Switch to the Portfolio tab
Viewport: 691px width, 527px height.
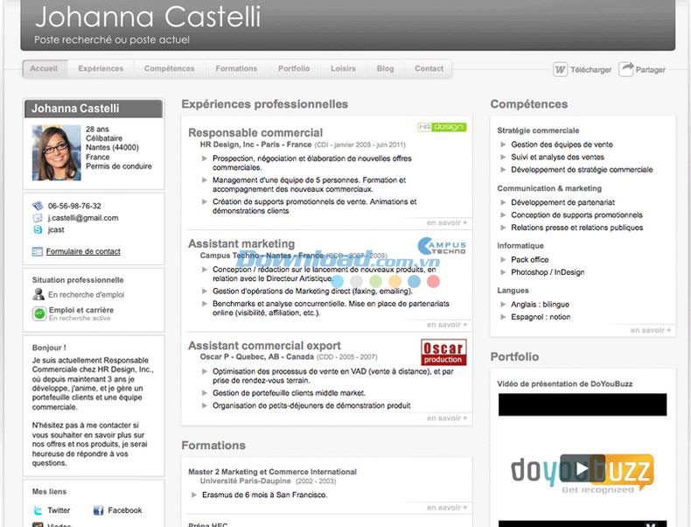point(294,68)
